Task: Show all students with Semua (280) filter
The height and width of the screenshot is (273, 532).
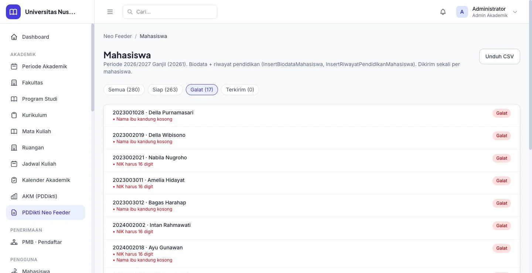Action: click(x=124, y=90)
